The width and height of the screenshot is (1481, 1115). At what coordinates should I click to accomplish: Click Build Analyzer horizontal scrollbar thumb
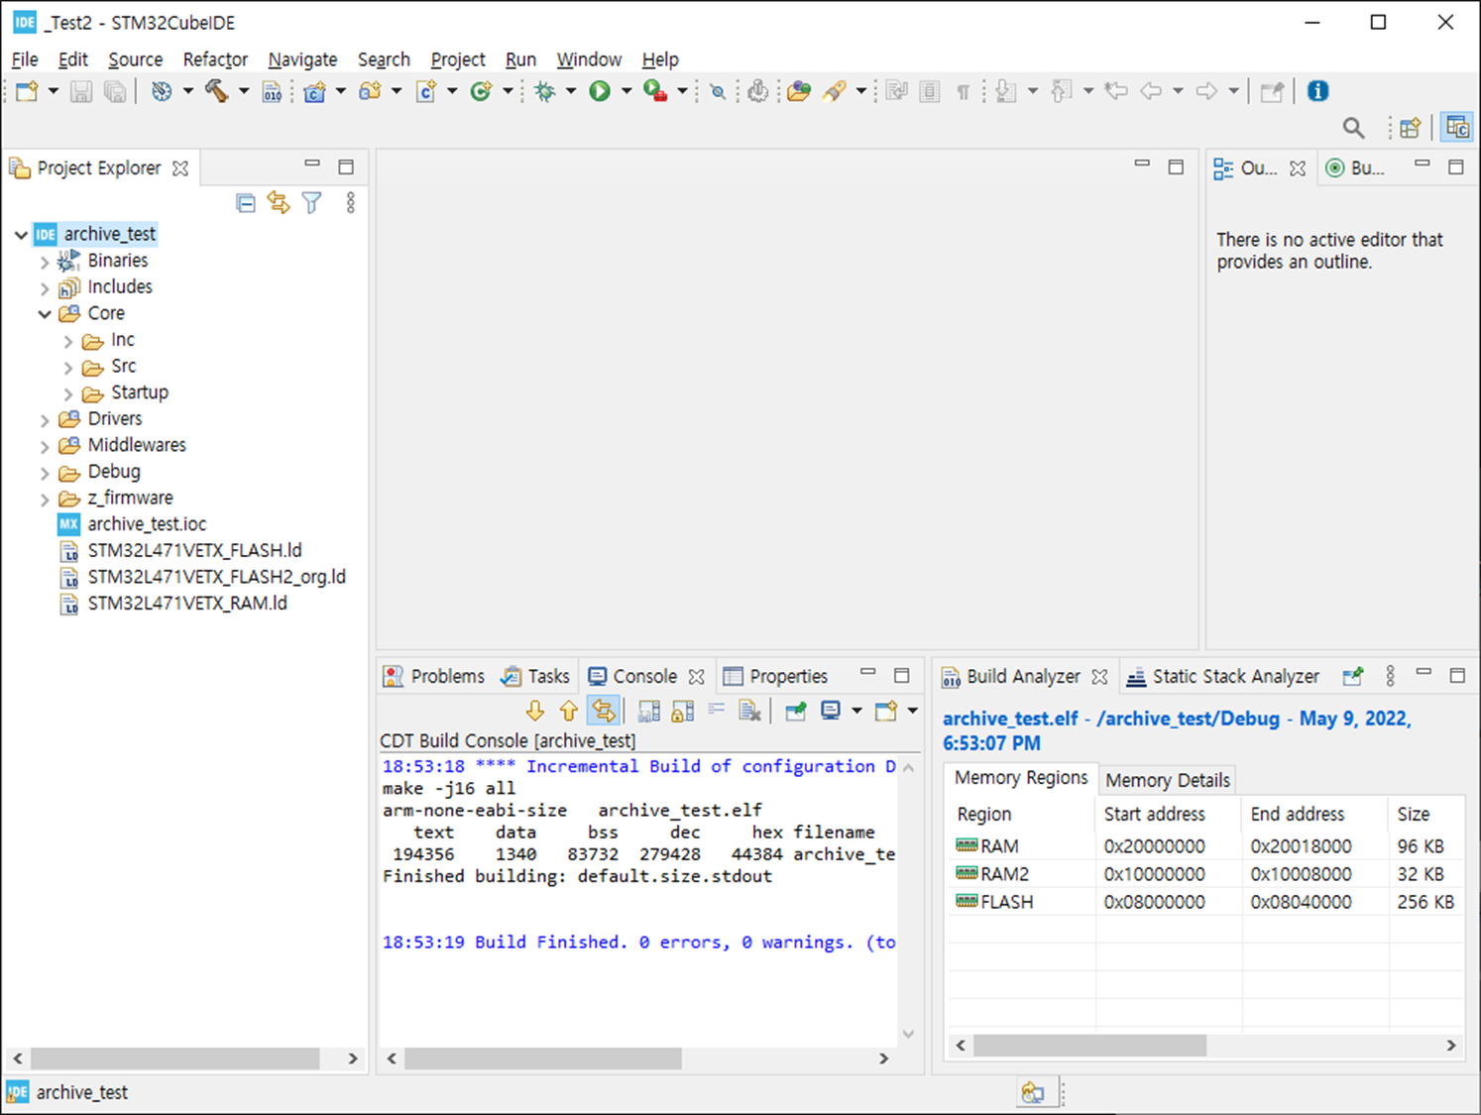pos(1090,1046)
